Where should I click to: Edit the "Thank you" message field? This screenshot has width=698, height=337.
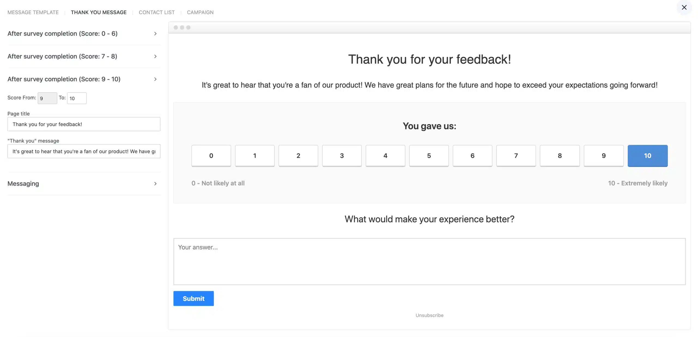tap(84, 151)
